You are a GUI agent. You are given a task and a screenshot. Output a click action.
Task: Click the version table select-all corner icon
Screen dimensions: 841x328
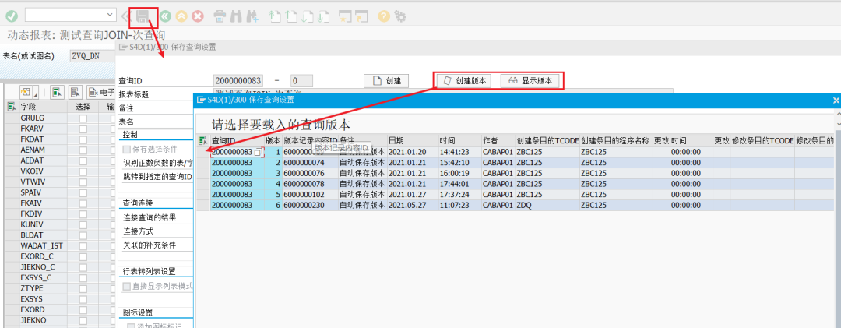pyautogui.click(x=202, y=141)
